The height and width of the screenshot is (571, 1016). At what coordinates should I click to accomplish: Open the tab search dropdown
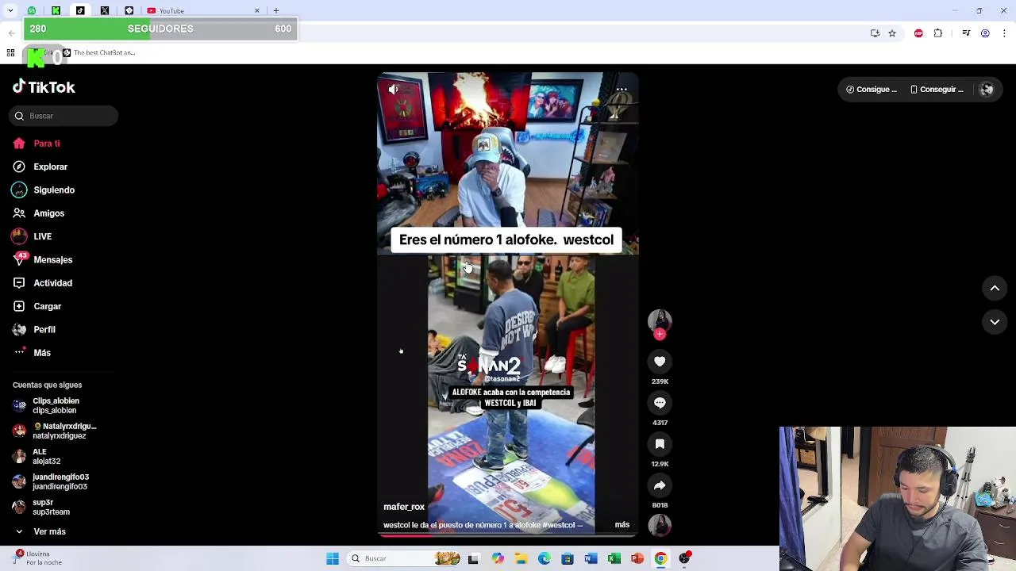tap(10, 10)
